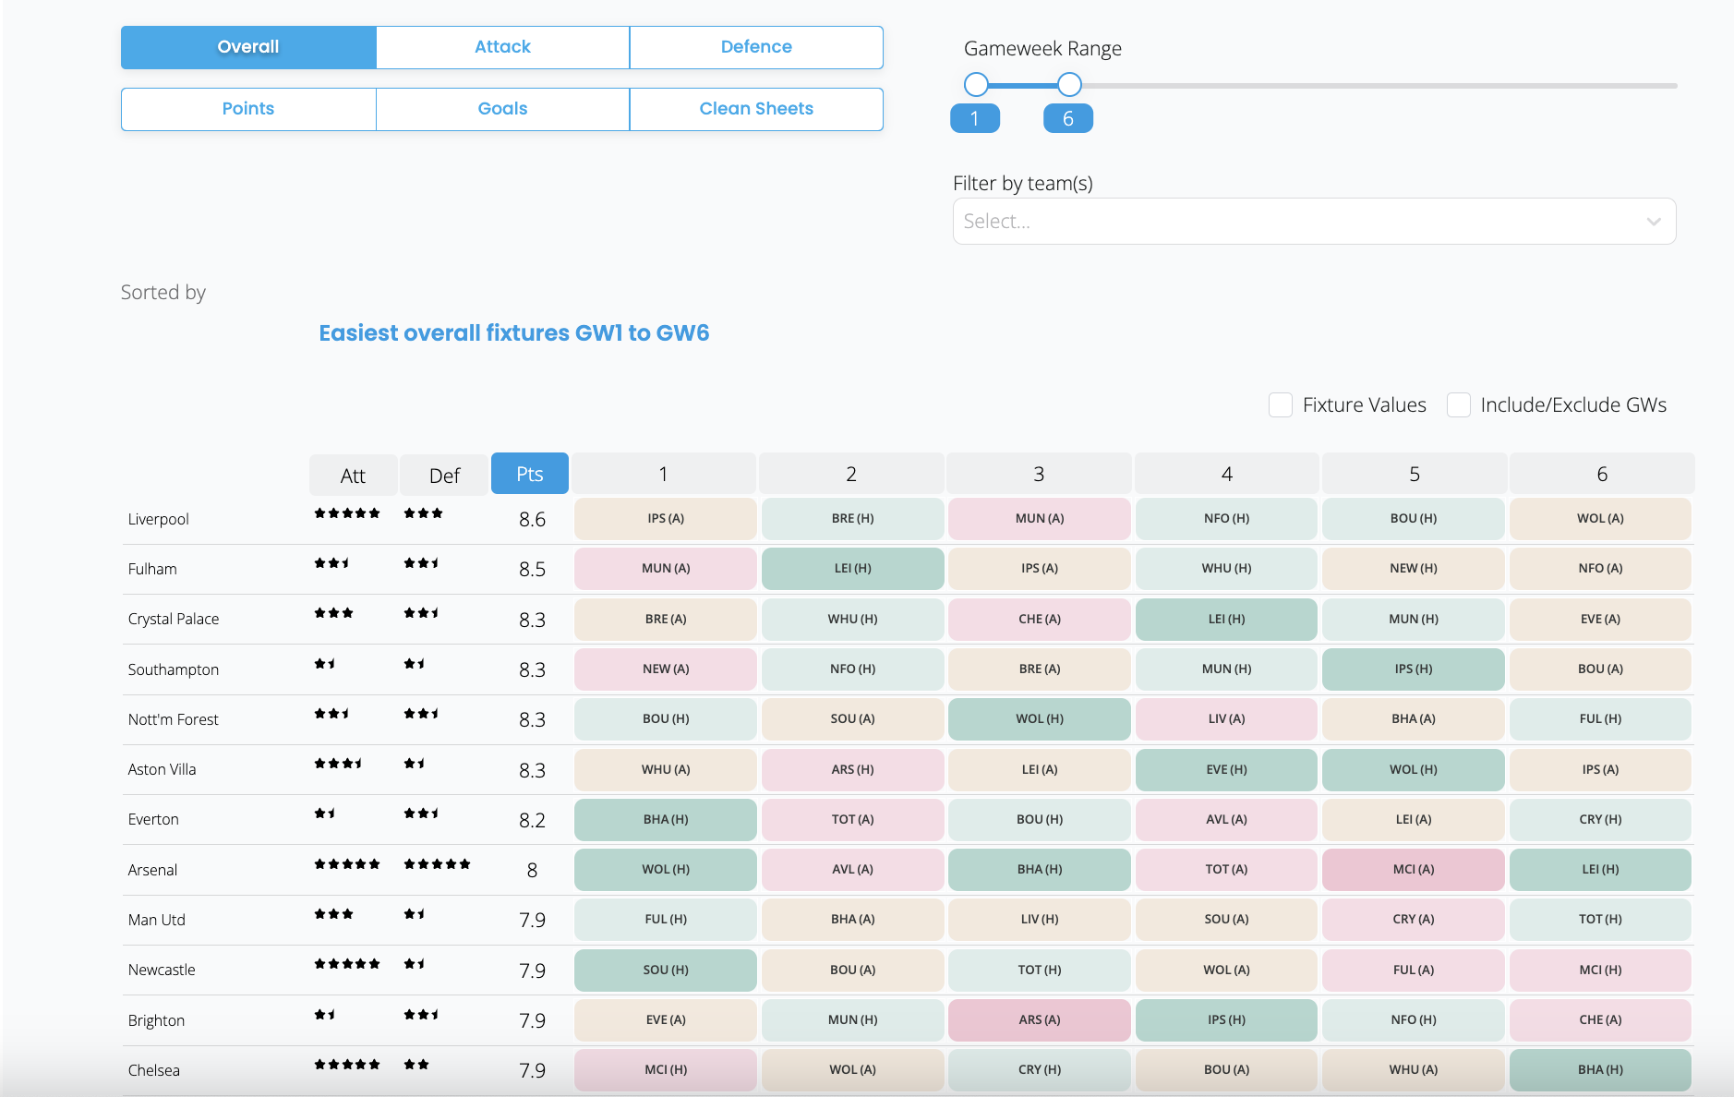Click Chelsea's defence star rating

416,1065
